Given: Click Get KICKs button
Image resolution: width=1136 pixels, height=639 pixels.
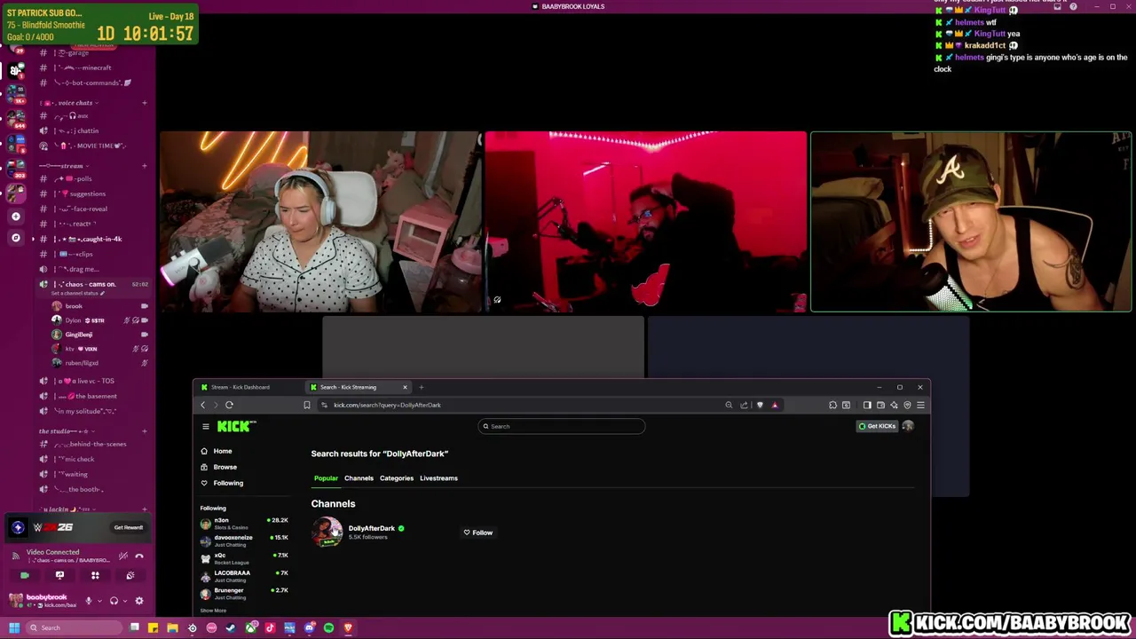Looking at the screenshot, I should click(877, 426).
